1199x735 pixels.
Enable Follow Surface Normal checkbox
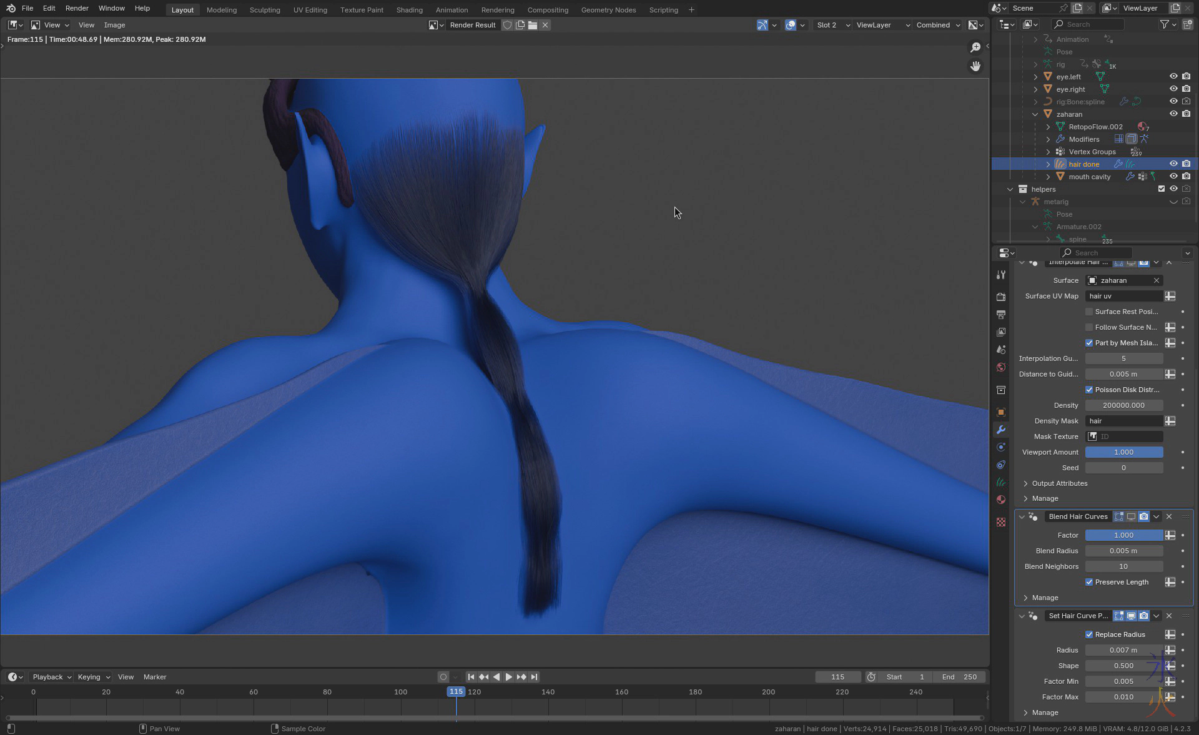tap(1089, 327)
